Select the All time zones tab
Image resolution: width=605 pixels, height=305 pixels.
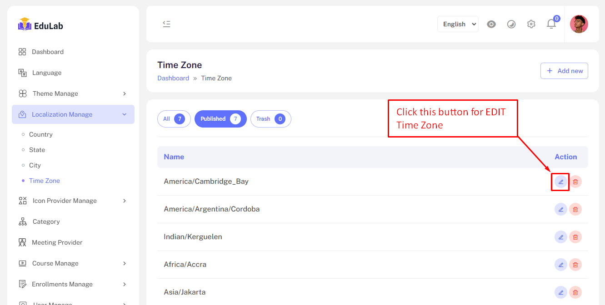[x=174, y=119]
